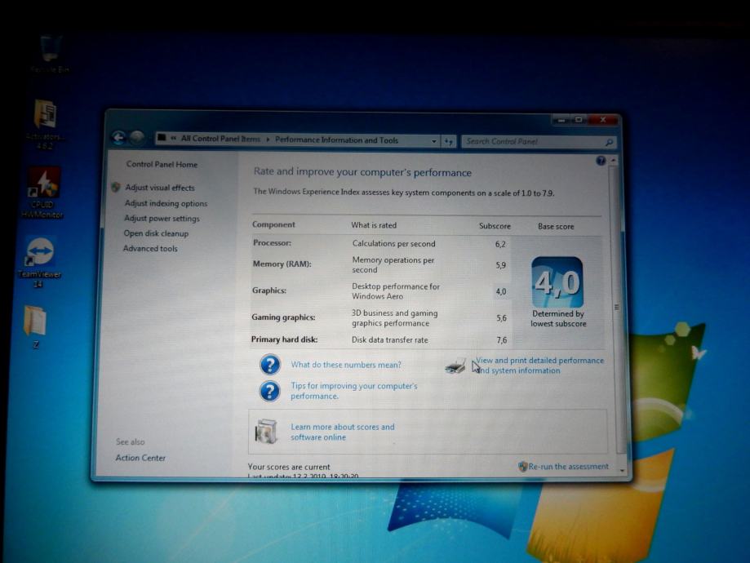Select the Primary hard disk row label
This screenshot has width=750, height=563.
tap(284, 339)
